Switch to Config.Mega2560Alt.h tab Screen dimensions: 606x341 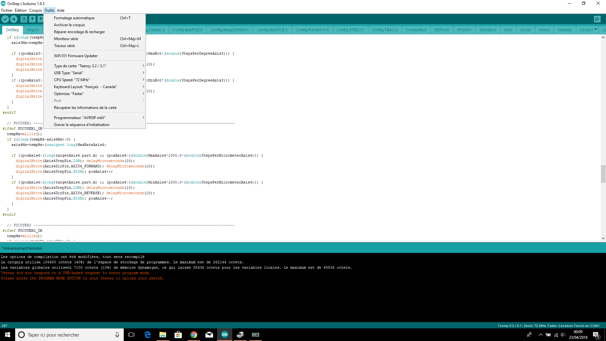[x=229, y=30]
